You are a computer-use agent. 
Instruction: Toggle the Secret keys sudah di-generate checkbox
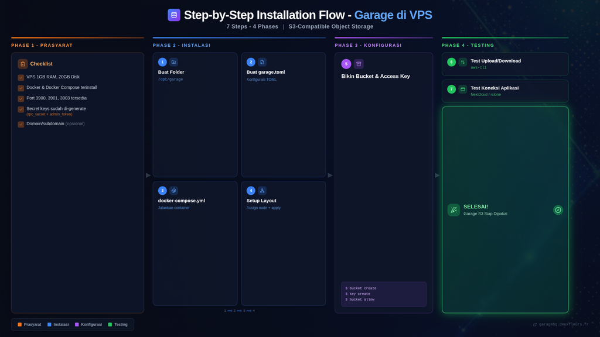(x=21, y=109)
